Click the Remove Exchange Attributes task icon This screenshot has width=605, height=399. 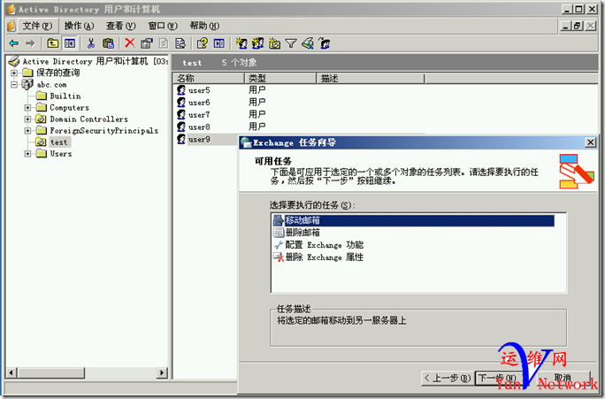tap(279, 257)
